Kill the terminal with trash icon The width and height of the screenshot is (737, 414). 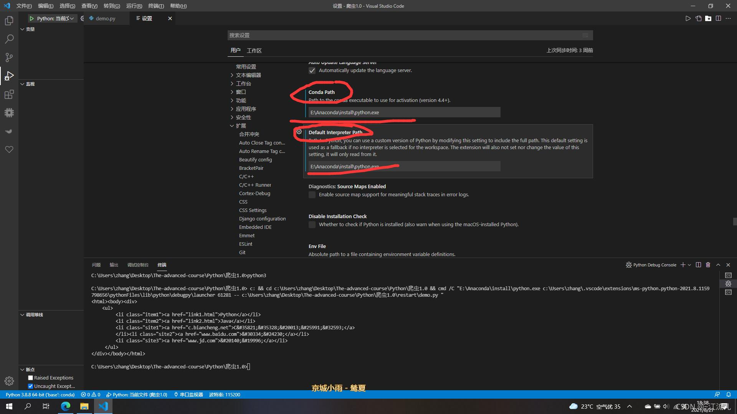(x=708, y=265)
